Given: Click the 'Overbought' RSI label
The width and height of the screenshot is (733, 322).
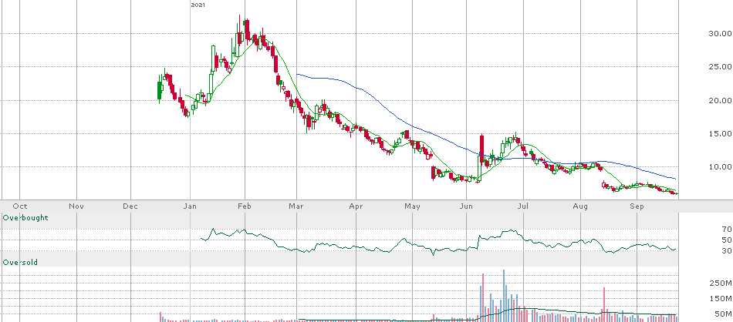Looking at the screenshot, I should [x=25, y=218].
